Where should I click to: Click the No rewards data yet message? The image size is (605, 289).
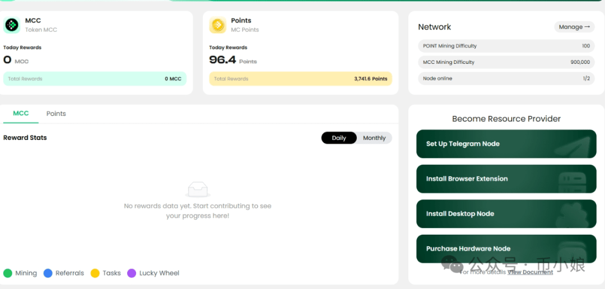click(x=198, y=211)
